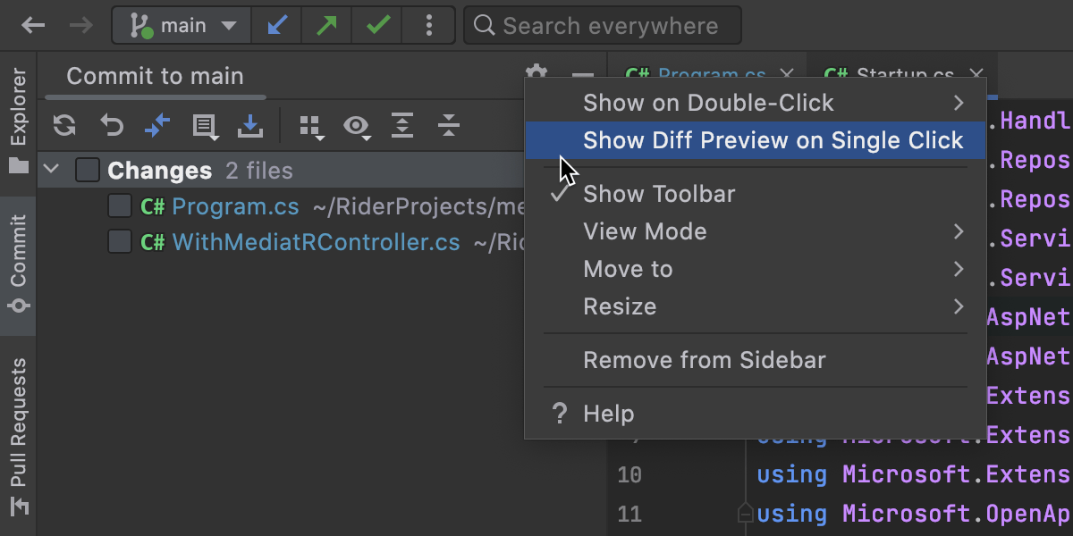
Task: Click the Expand All icon
Action: pyautogui.click(x=402, y=126)
